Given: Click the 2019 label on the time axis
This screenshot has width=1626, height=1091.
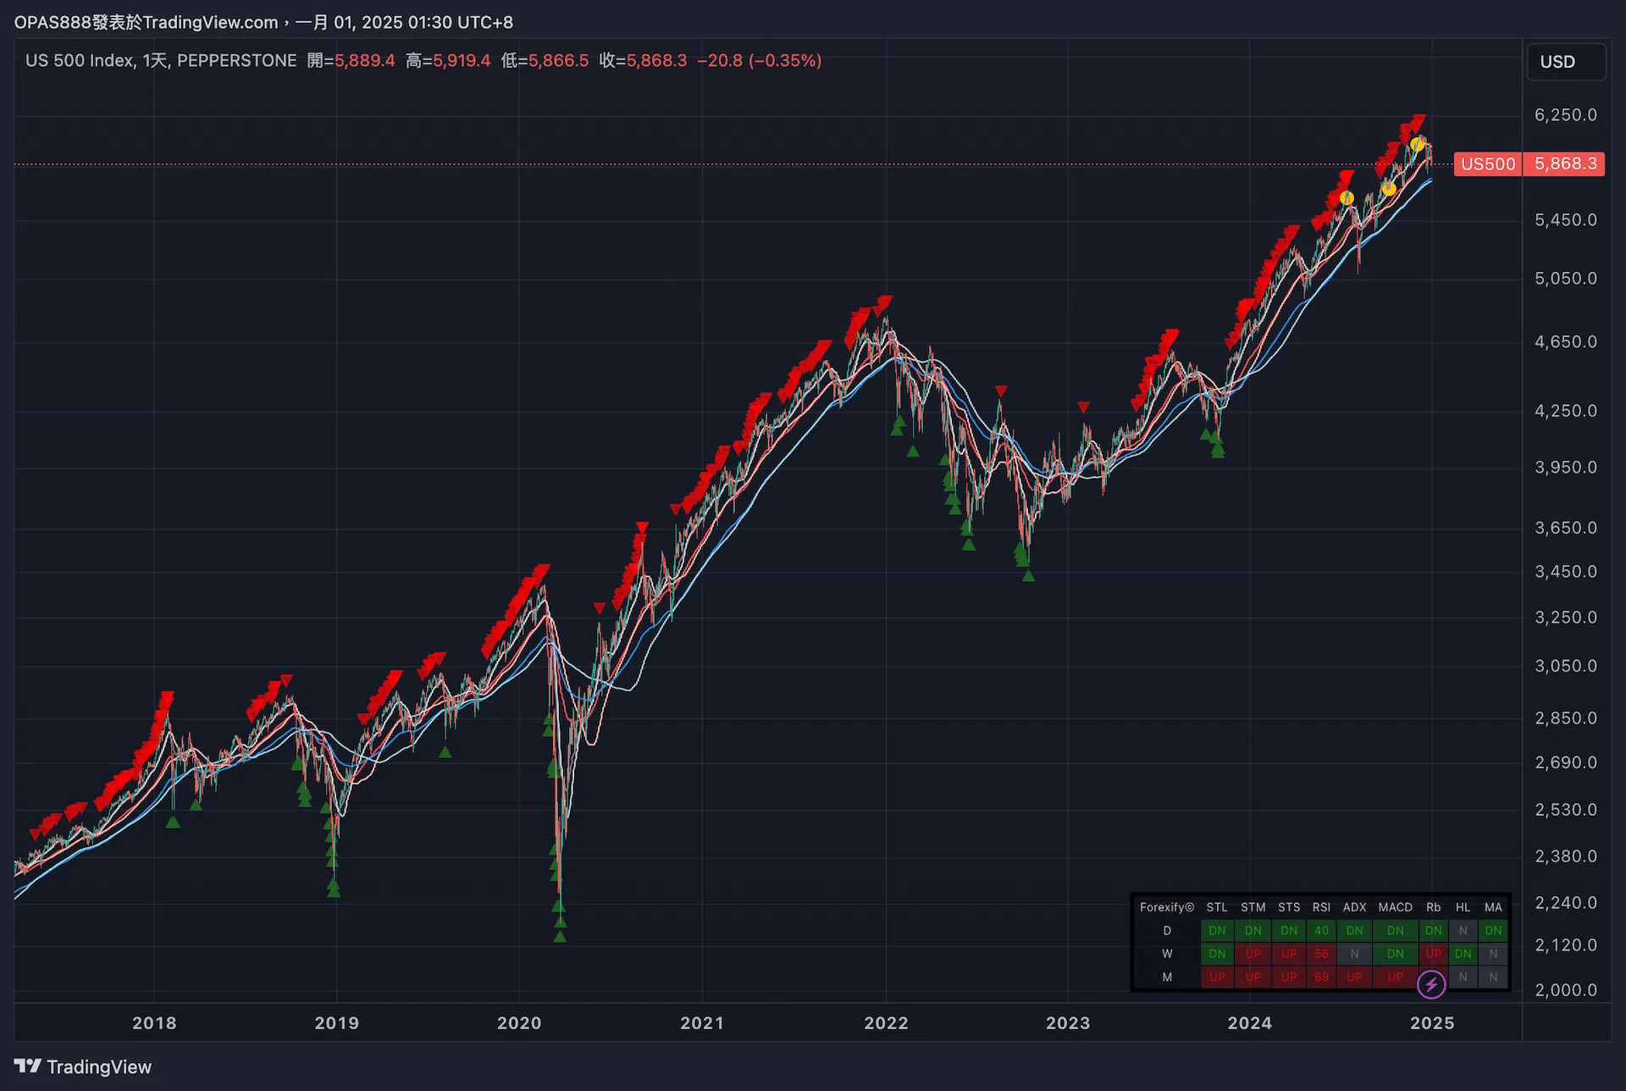Looking at the screenshot, I should tap(337, 1022).
